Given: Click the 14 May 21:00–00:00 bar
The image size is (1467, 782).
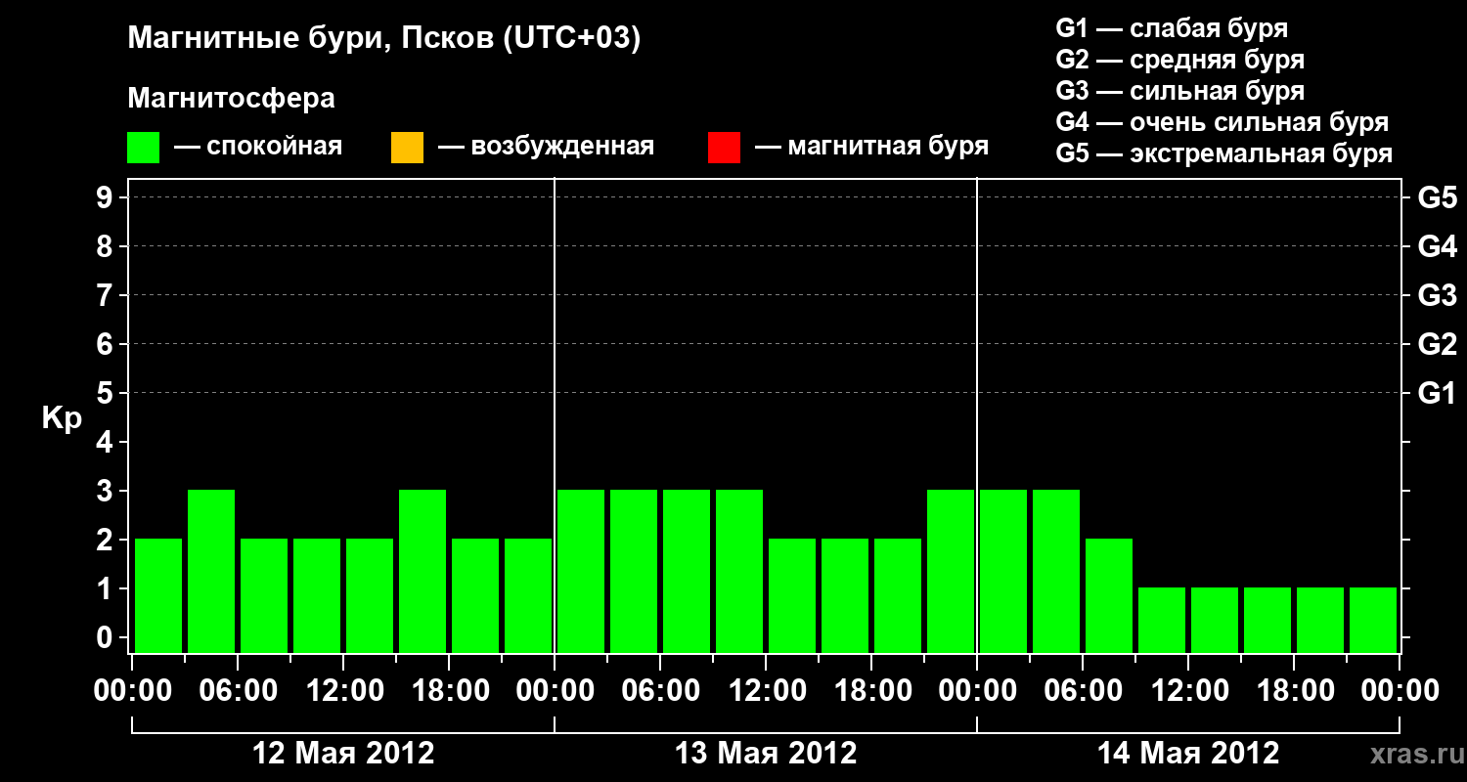Looking at the screenshot, I should click(x=1373, y=620).
